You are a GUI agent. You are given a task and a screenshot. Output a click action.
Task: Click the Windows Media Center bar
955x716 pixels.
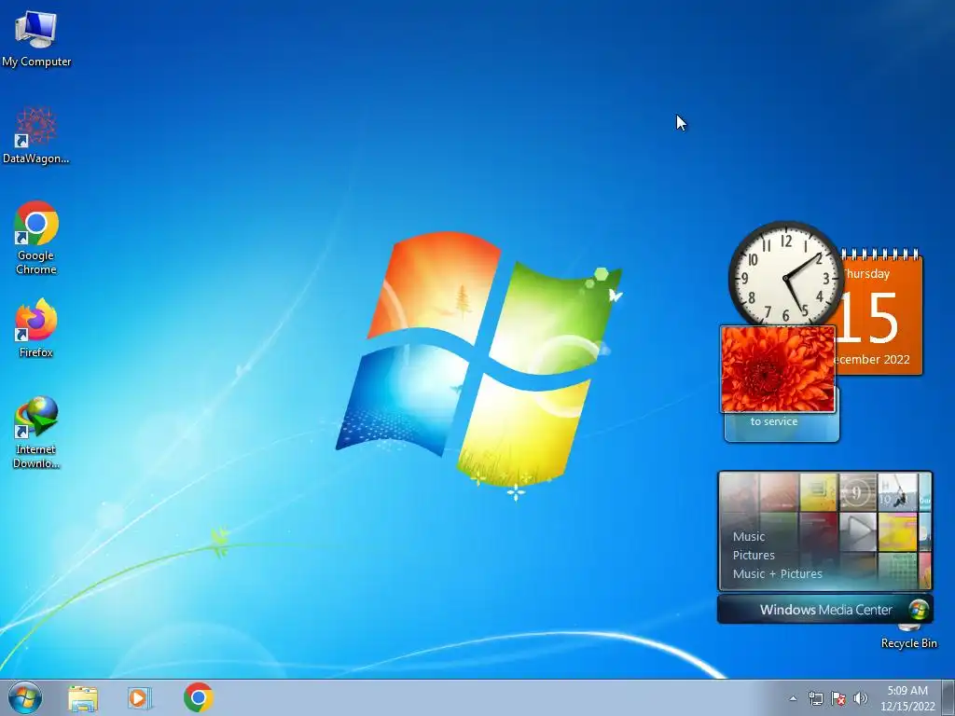tap(824, 610)
